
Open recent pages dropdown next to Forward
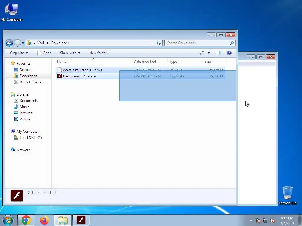pos(23,43)
